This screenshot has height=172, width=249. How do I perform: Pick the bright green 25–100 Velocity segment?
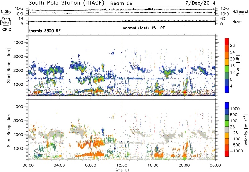click(227, 124)
